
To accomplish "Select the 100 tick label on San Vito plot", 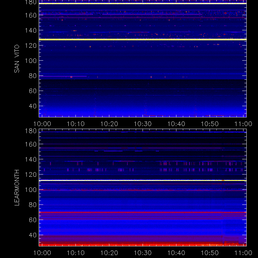I will coord(31,61).
